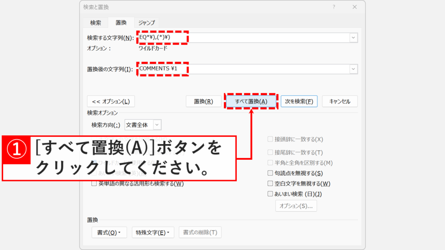445x250 pixels.
Task: Enable the あいまい検索 (日)(J) checkbox
Action: click(x=269, y=194)
